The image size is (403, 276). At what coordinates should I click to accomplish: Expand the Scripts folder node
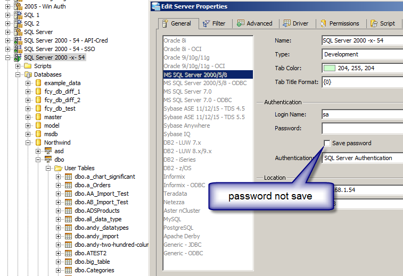coord(18,66)
